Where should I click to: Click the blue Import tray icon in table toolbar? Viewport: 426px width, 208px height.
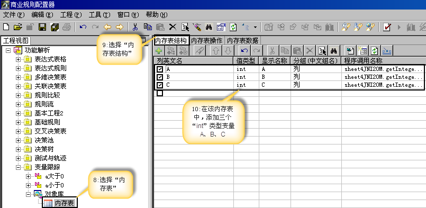386,51
